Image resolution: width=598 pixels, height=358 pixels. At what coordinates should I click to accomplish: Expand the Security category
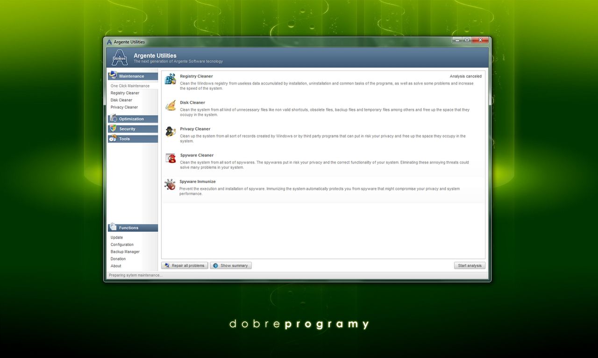click(x=133, y=129)
